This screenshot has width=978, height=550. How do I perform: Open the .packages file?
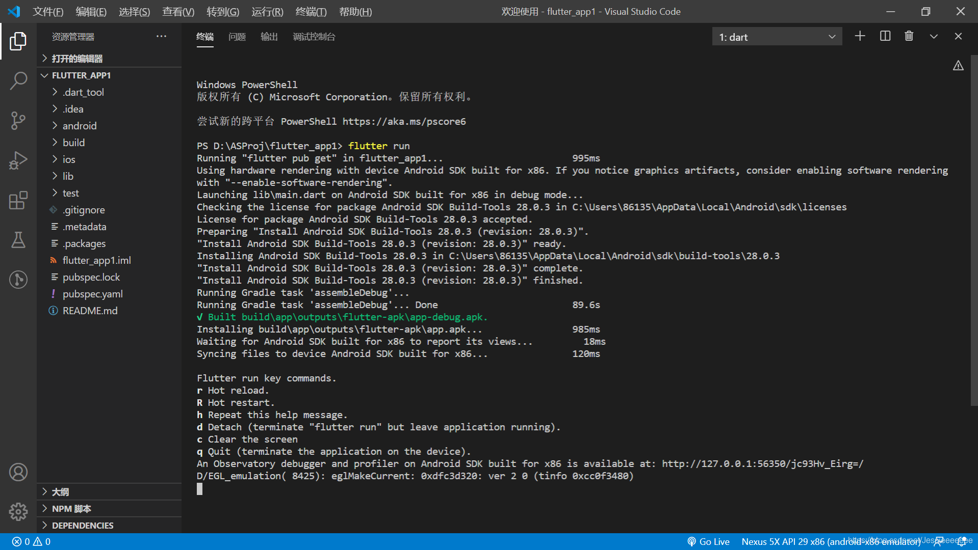pos(109,243)
